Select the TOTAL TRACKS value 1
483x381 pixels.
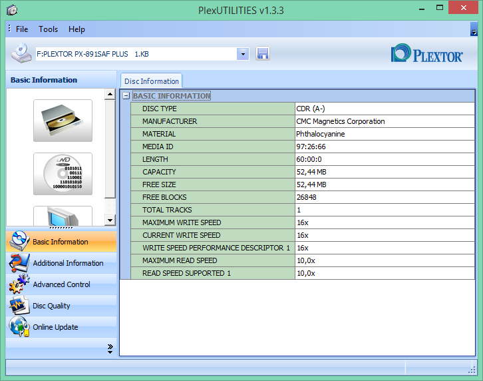point(385,210)
